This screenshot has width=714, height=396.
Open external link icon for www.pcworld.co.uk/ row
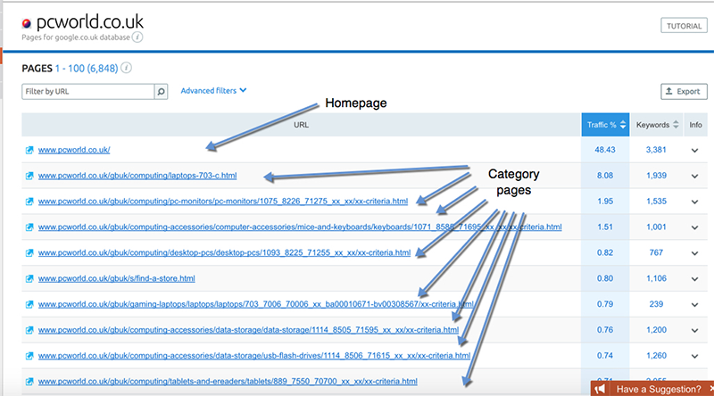(x=29, y=150)
